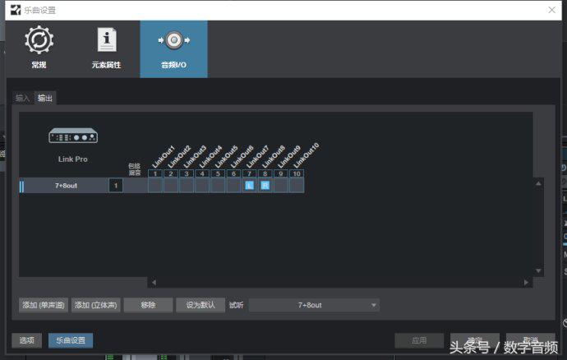Click column header 8 under LinkOut8
Screen dimensions: 567x360
tap(265, 173)
